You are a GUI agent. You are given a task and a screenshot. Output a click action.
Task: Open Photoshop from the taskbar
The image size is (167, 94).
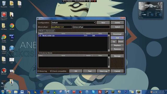click(x=126, y=92)
